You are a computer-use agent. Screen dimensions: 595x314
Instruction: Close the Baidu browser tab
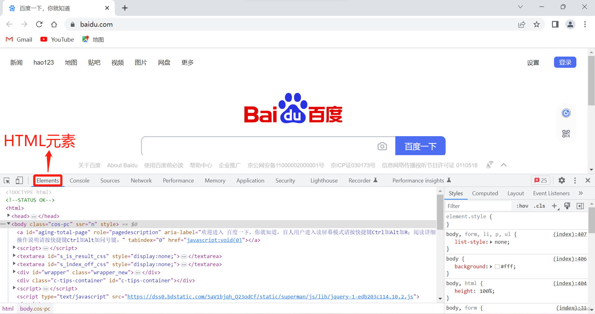[x=107, y=8]
